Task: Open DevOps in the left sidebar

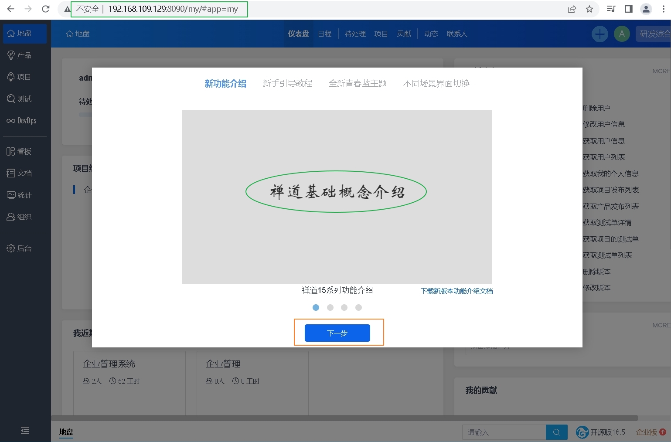Action: 25,121
